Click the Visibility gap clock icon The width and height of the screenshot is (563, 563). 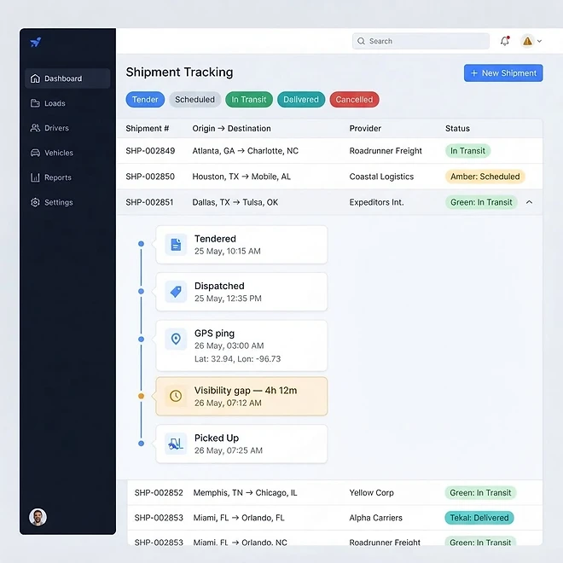176,397
